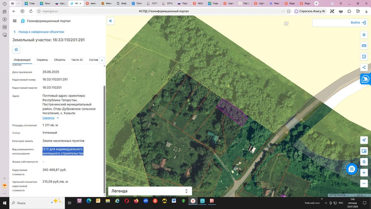
Task: Click Спросить Алису AI button
Action: coord(310,11)
